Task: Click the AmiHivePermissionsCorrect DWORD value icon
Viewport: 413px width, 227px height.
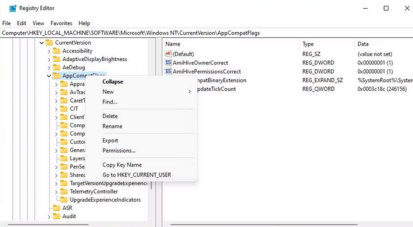Action: pyautogui.click(x=168, y=71)
